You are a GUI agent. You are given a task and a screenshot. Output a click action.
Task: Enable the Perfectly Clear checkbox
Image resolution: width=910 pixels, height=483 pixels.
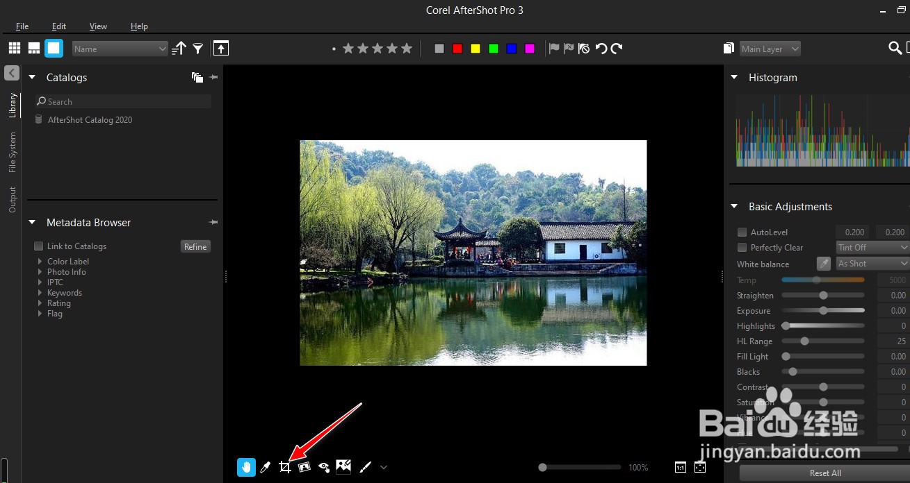coord(742,247)
